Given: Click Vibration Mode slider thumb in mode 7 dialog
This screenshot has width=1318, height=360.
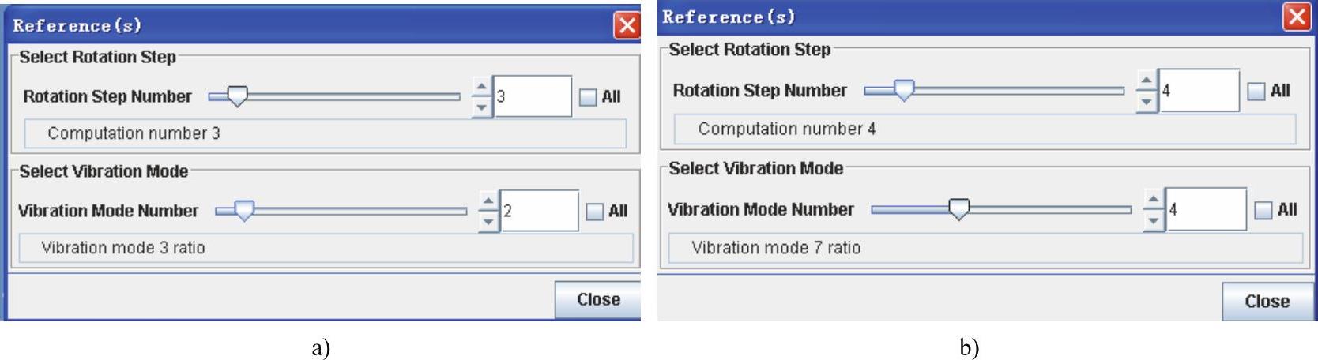Looking at the screenshot, I should pyautogui.click(x=958, y=209).
